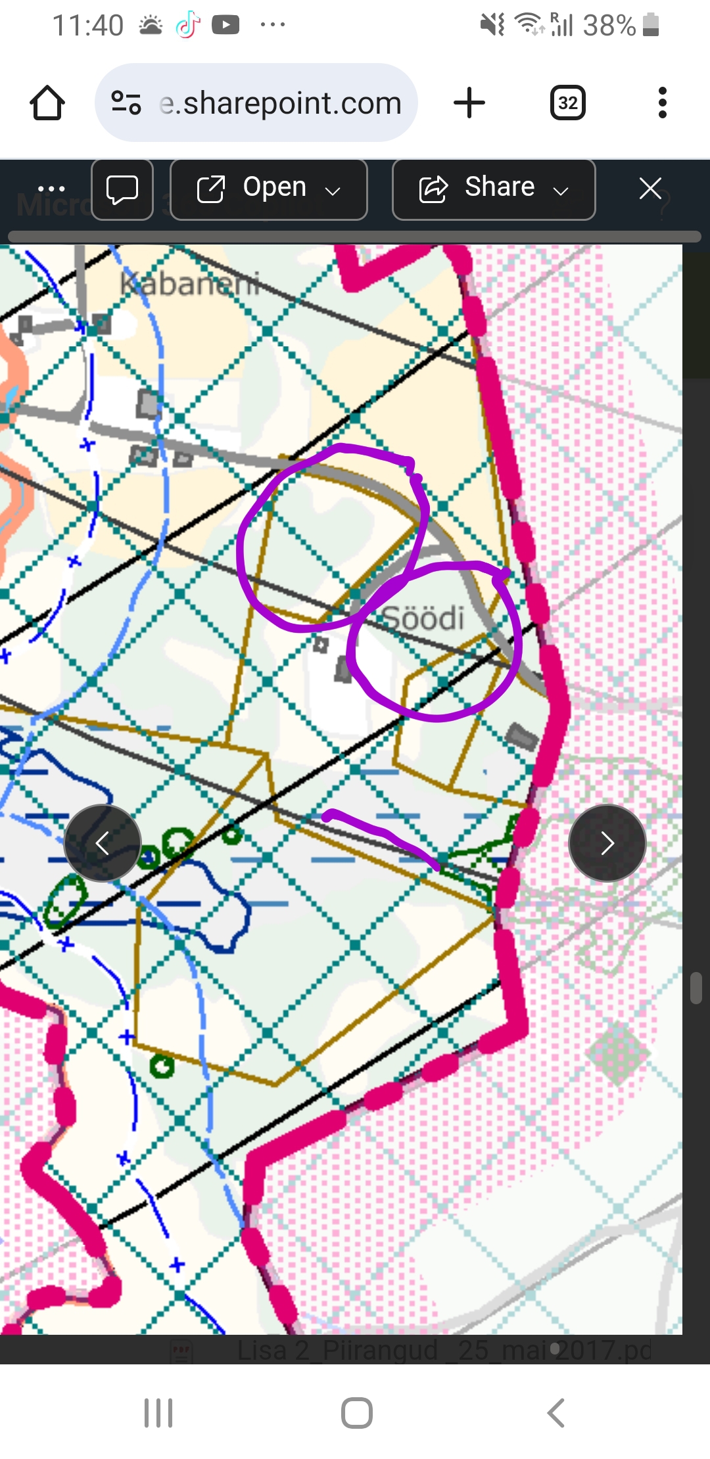
Task: Click the Open button
Action: [x=252, y=189]
